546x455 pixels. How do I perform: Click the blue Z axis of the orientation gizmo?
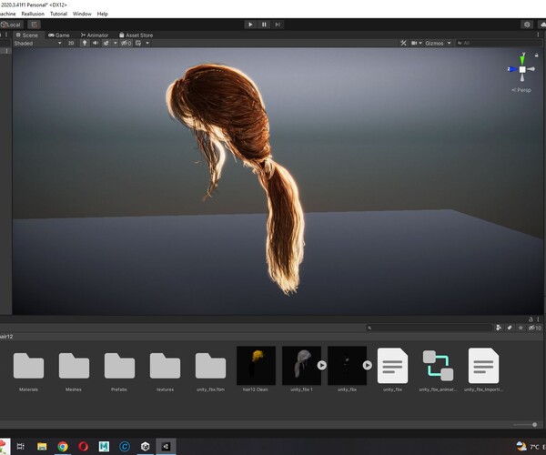point(512,69)
